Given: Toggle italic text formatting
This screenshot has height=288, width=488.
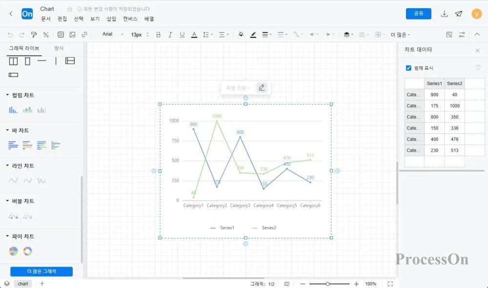Looking at the screenshot, I should [x=170, y=35].
